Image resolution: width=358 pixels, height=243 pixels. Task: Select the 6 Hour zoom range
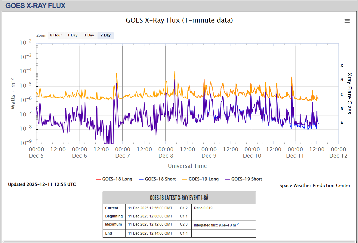(x=56, y=35)
